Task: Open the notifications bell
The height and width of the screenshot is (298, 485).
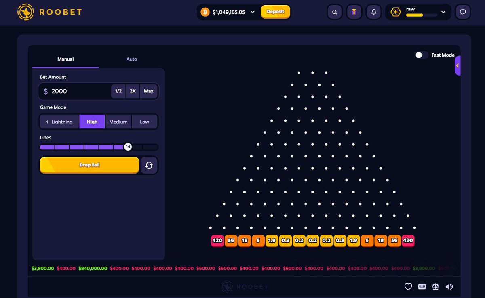Action: 374,12
